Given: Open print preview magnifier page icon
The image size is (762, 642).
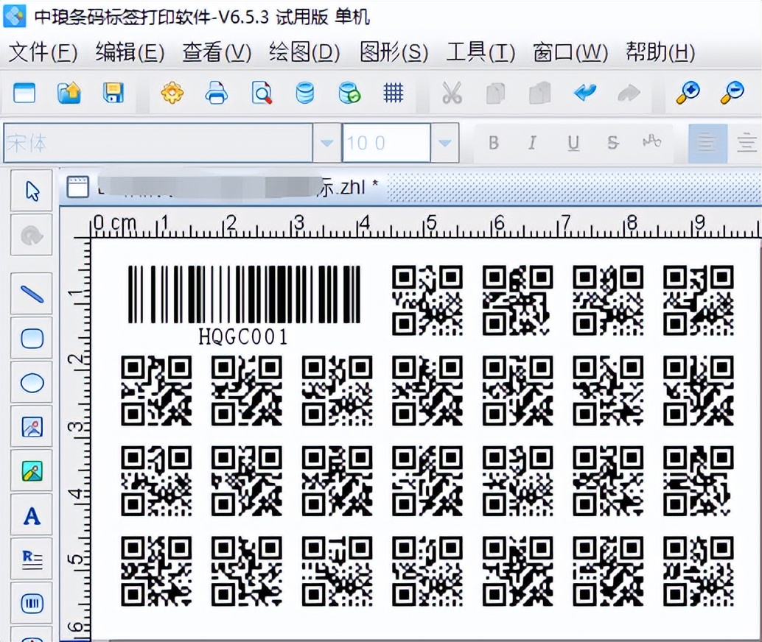Looking at the screenshot, I should pos(262,92).
